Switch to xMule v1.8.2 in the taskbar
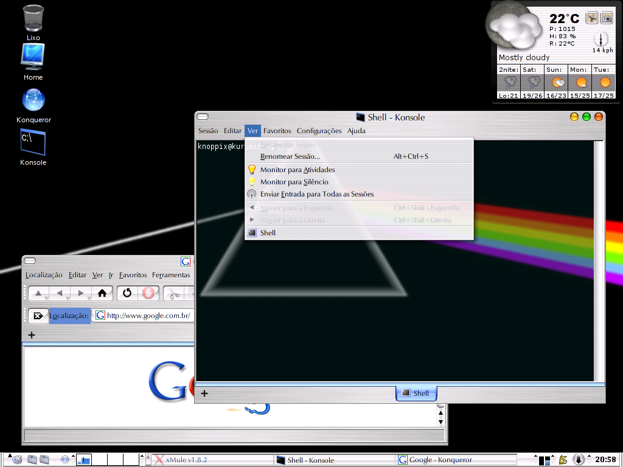 pos(213,460)
